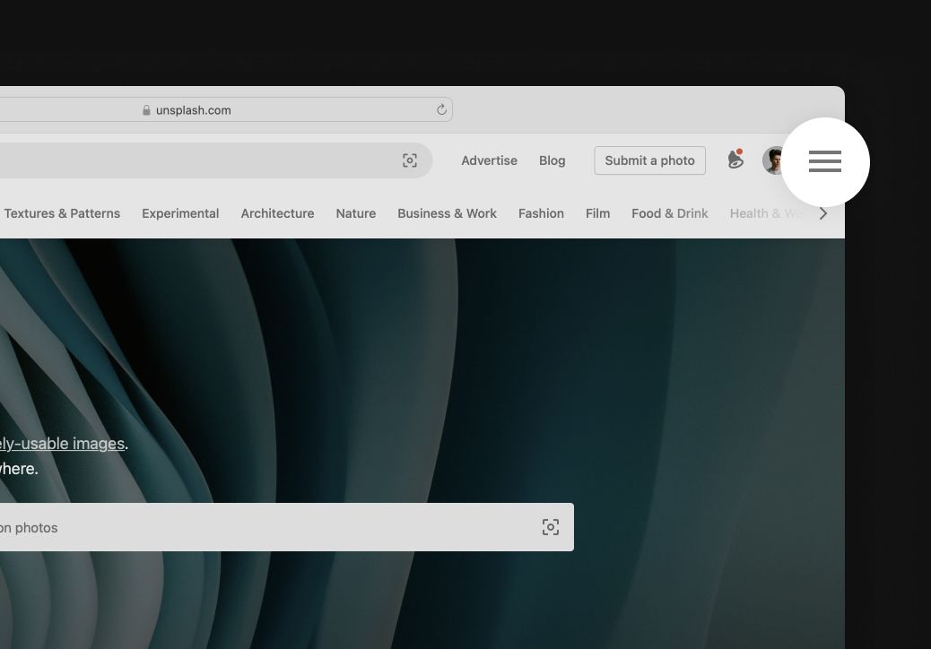Select the Food & Drink category
This screenshot has height=649, width=931.
(670, 213)
